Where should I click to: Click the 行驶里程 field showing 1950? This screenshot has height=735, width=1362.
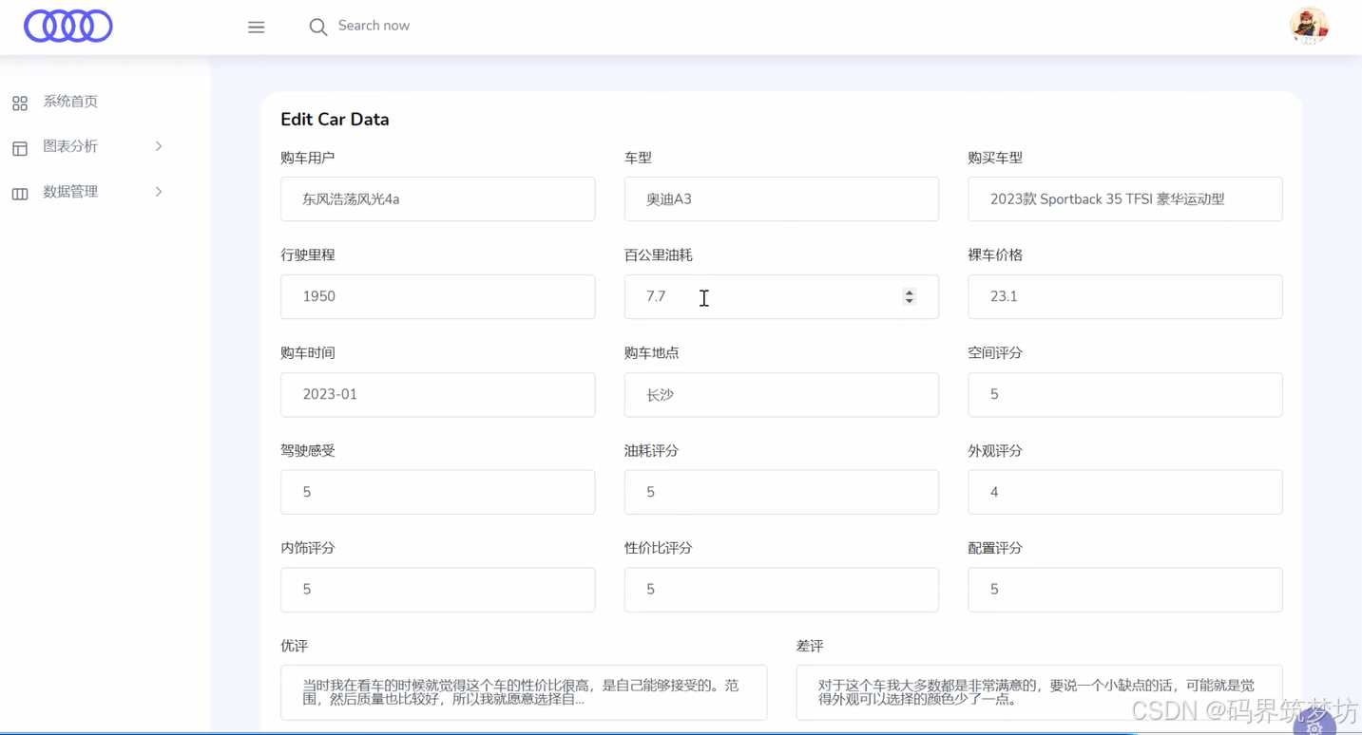click(x=438, y=296)
